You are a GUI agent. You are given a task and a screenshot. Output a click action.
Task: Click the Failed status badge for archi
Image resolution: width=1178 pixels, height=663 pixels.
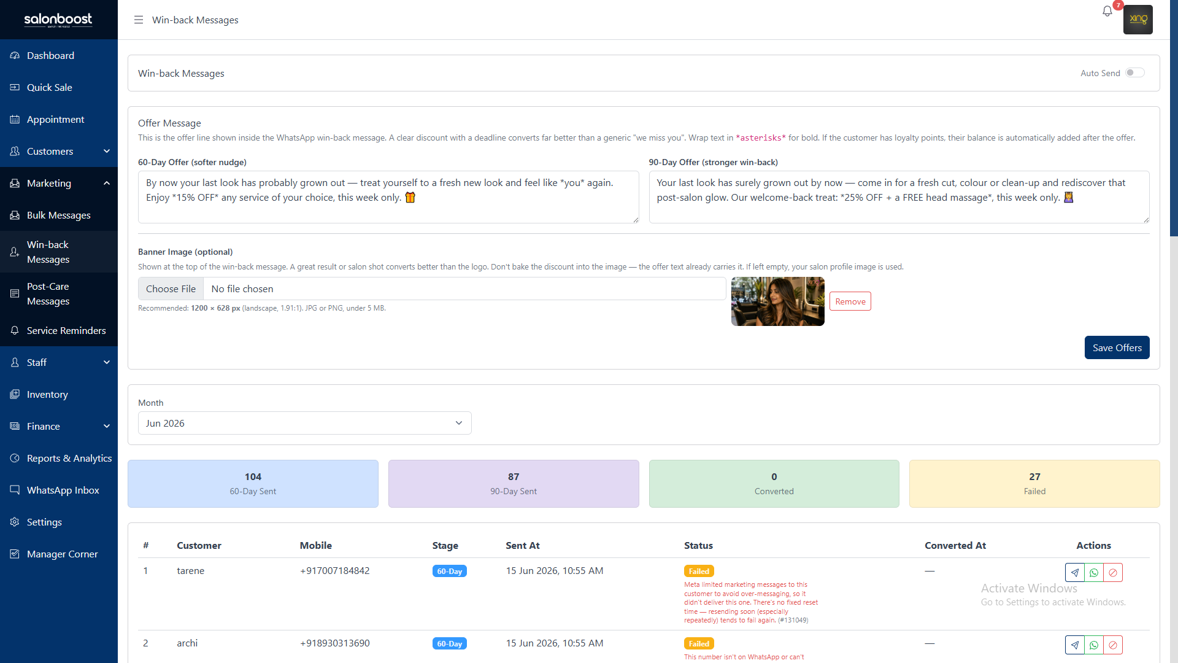(x=699, y=643)
